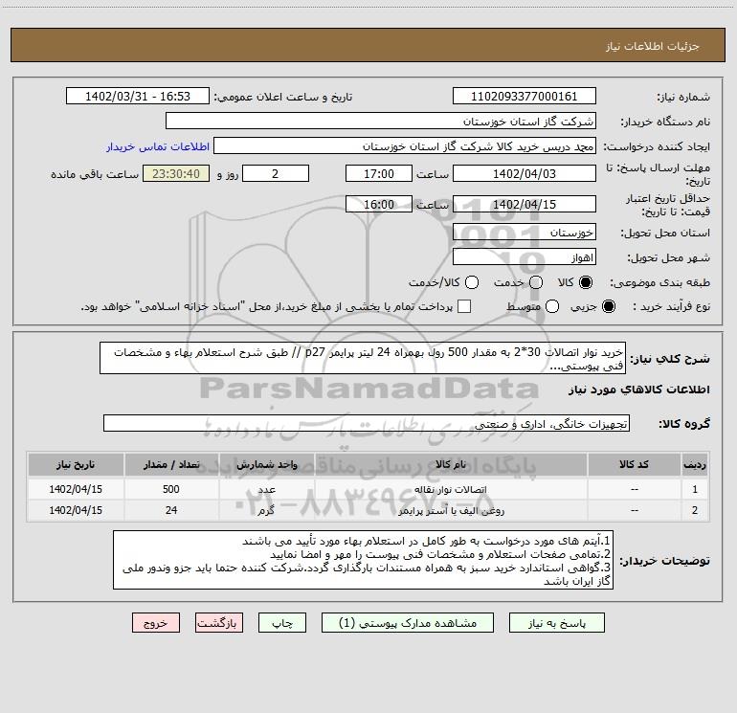
Task: Click the buyer name field شرکت گاز استان خوزستان
Action: point(381,121)
